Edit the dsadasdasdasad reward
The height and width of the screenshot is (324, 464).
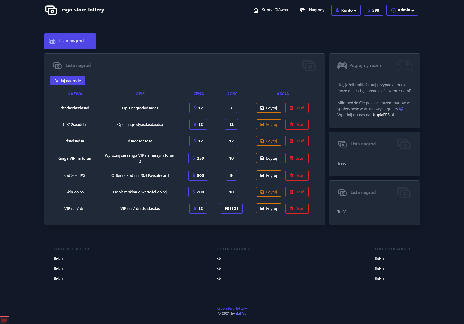(269, 108)
